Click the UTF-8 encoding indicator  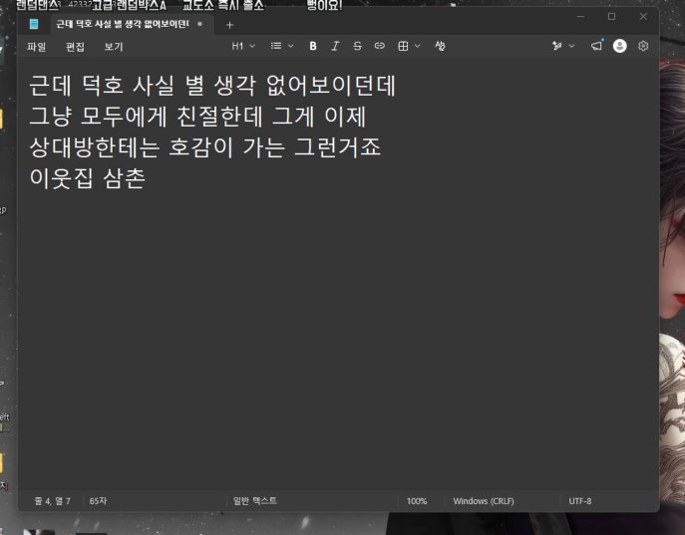click(x=579, y=501)
